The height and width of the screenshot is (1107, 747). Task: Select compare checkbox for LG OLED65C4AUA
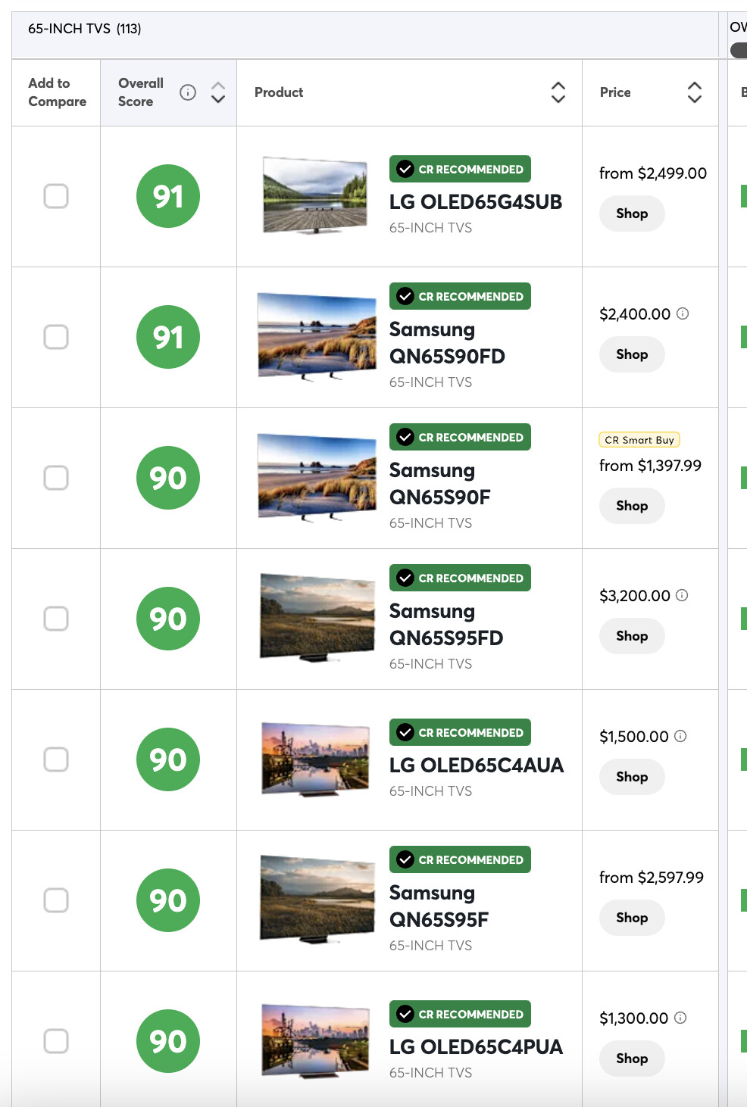pyautogui.click(x=56, y=759)
